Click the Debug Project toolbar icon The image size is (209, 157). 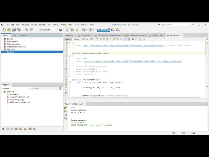pyautogui.click(x=84, y=30)
